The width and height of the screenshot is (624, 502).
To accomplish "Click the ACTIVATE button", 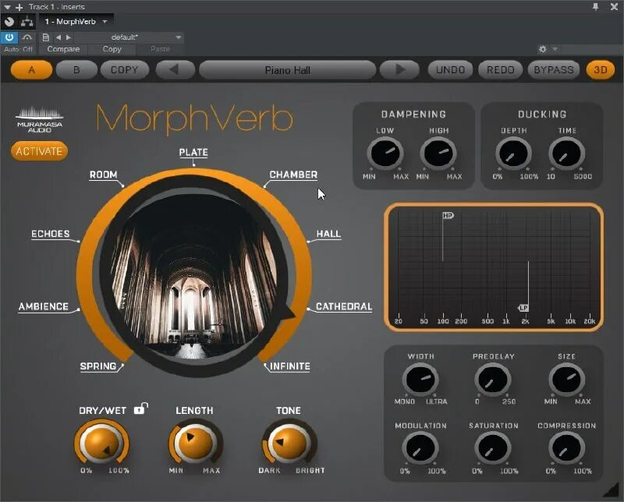I will pos(39,151).
